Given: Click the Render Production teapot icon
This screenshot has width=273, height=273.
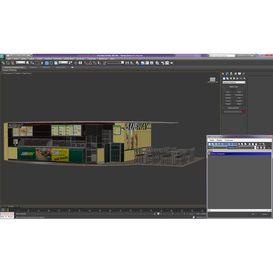Looking at the screenshot, I should (x=171, y=63).
